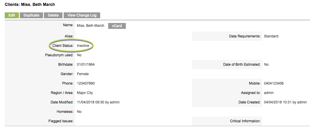Select the birthdate 01/01/1964
This screenshot has width=310, height=127.
tap(86, 65)
